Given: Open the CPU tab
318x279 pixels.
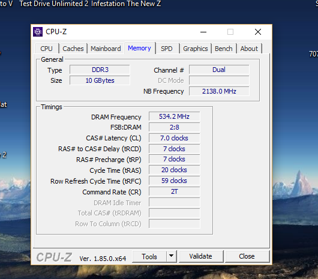Looking at the screenshot, I should (x=46, y=49).
